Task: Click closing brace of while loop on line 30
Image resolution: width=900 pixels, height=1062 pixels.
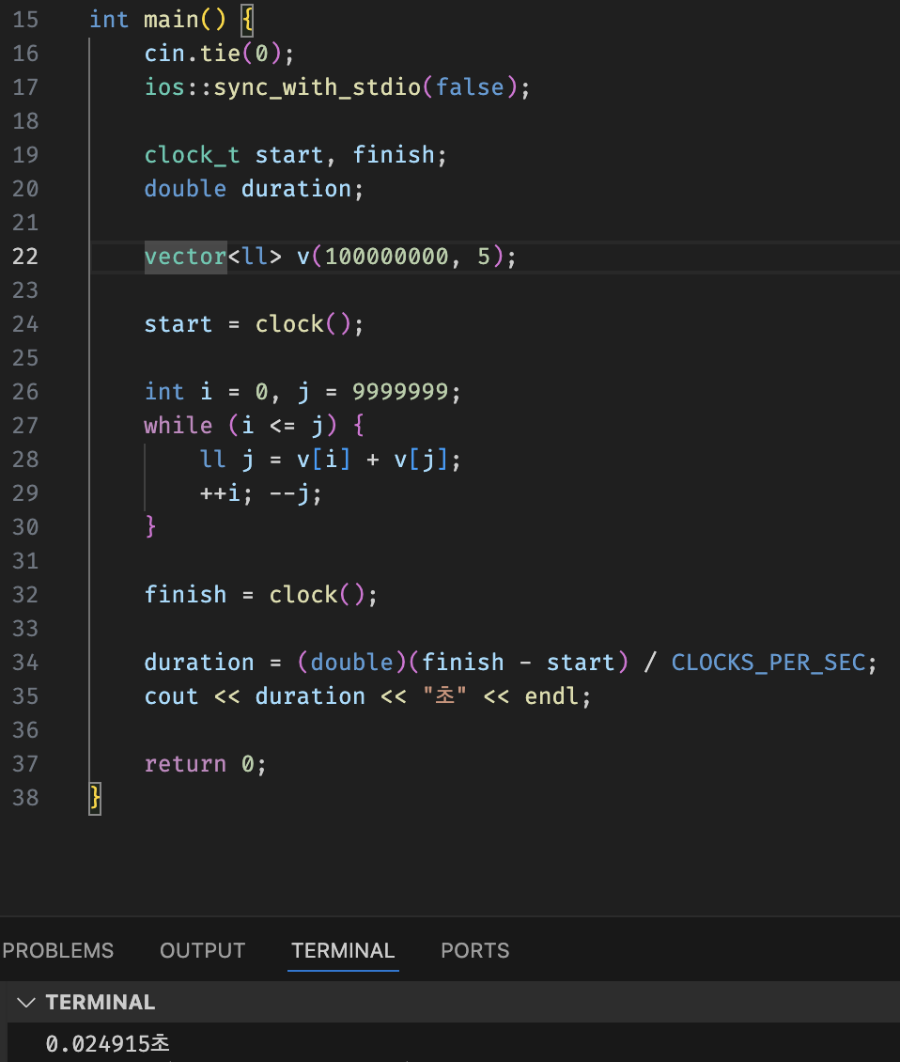Action: 150,526
